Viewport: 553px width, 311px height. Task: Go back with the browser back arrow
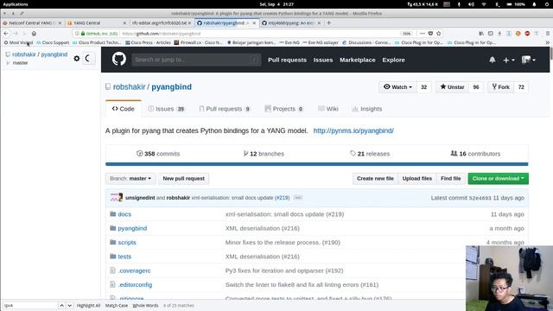pyautogui.click(x=6, y=33)
